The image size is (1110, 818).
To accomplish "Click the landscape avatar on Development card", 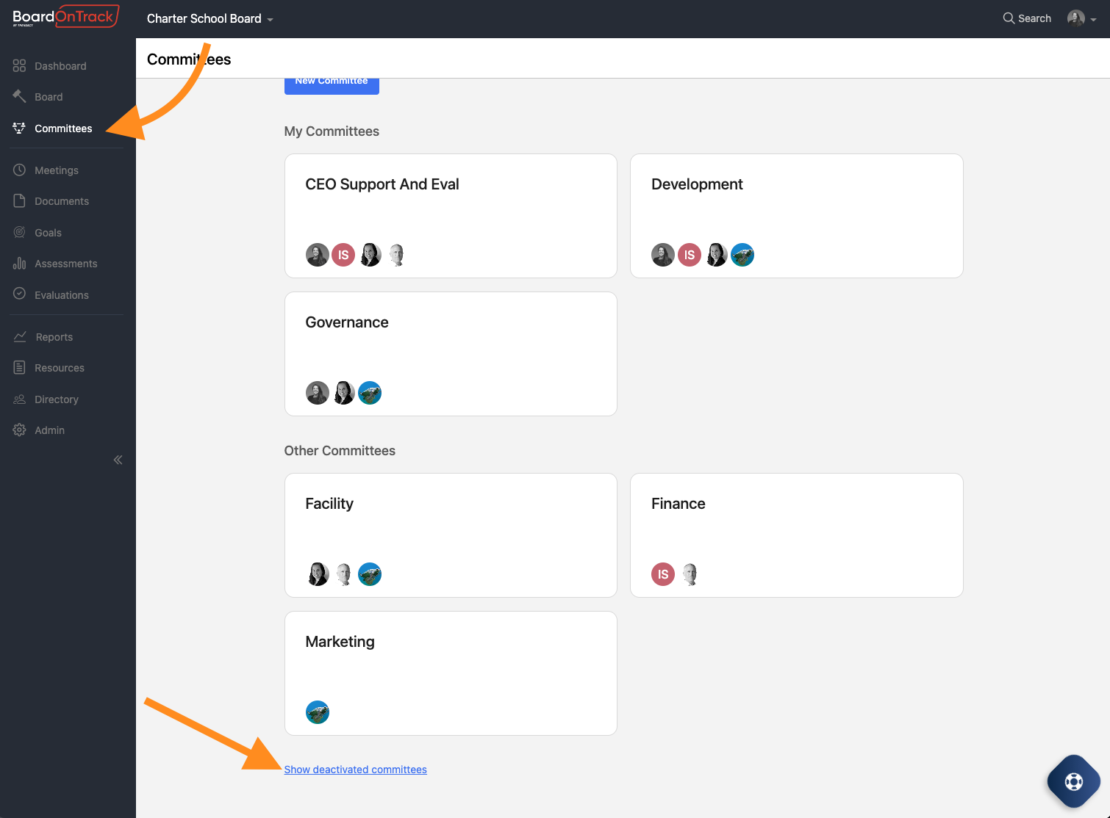I will click(742, 255).
